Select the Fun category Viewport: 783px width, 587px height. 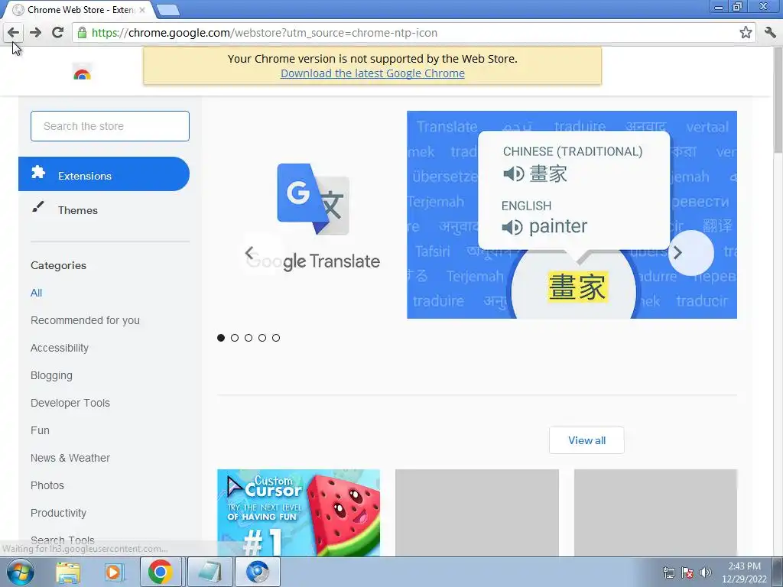tap(40, 430)
